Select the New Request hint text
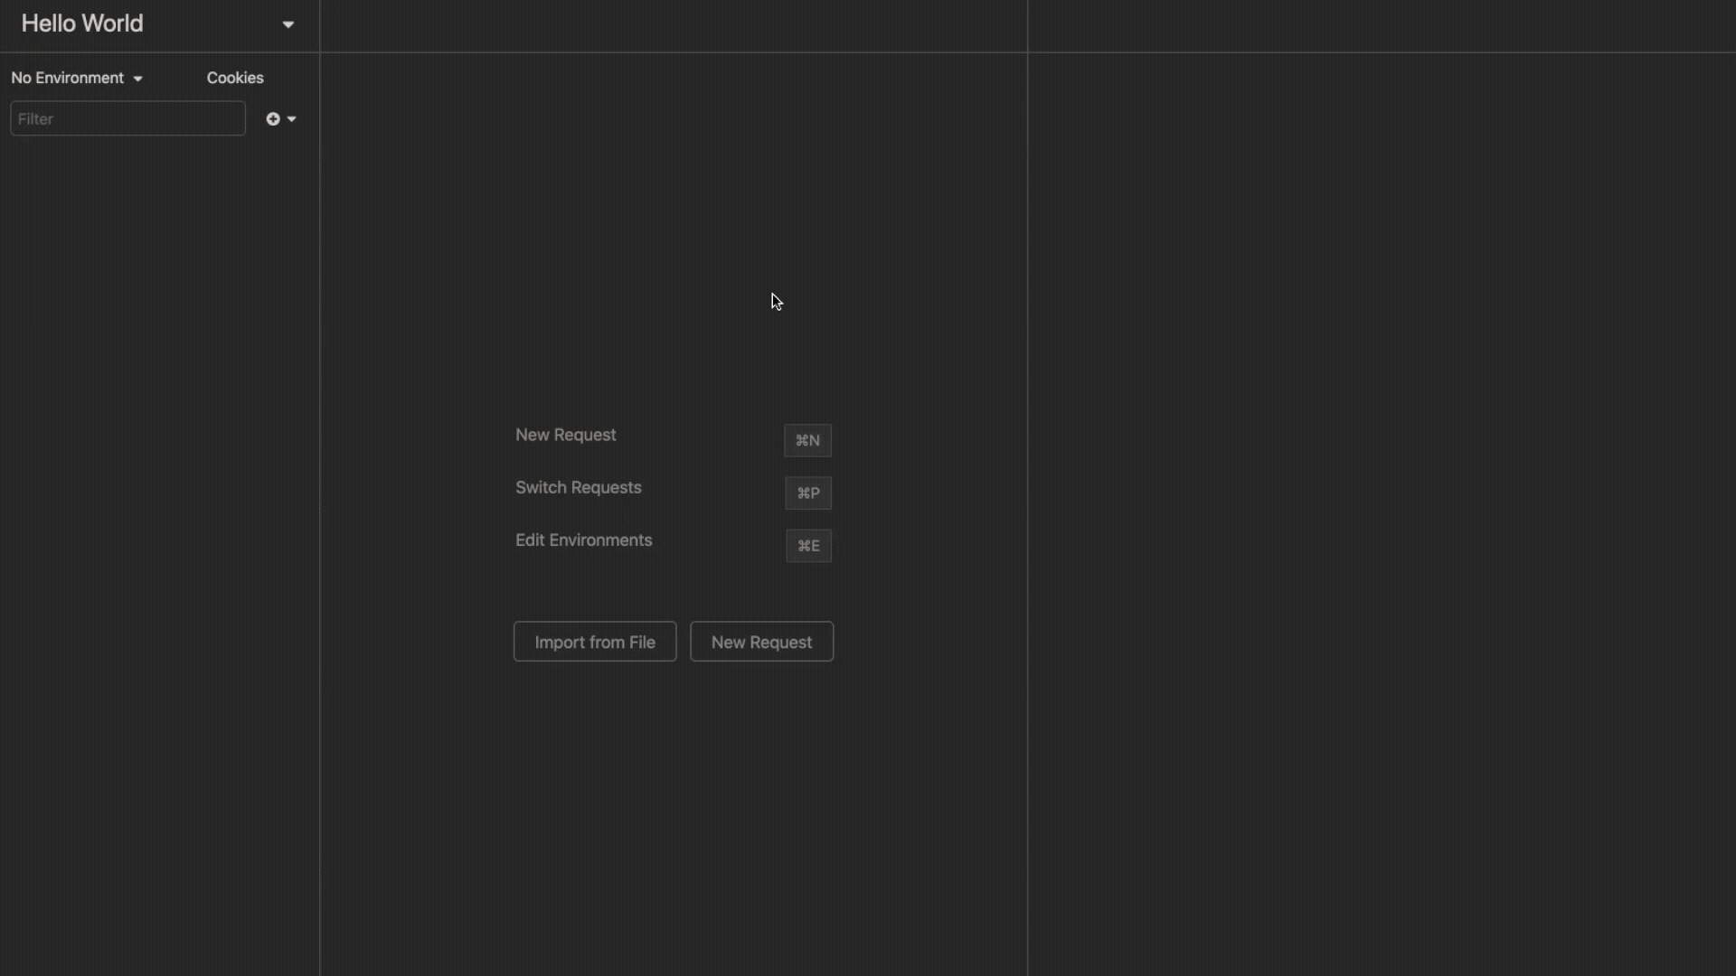The height and width of the screenshot is (976, 1736). 565,435
